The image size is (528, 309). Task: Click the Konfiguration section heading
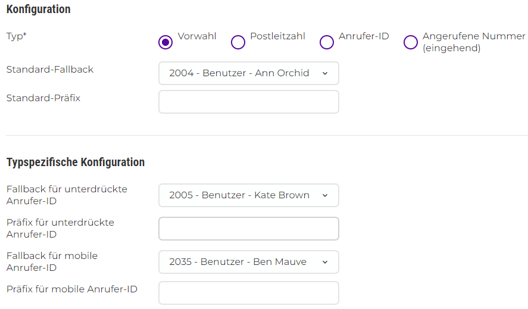tap(38, 10)
